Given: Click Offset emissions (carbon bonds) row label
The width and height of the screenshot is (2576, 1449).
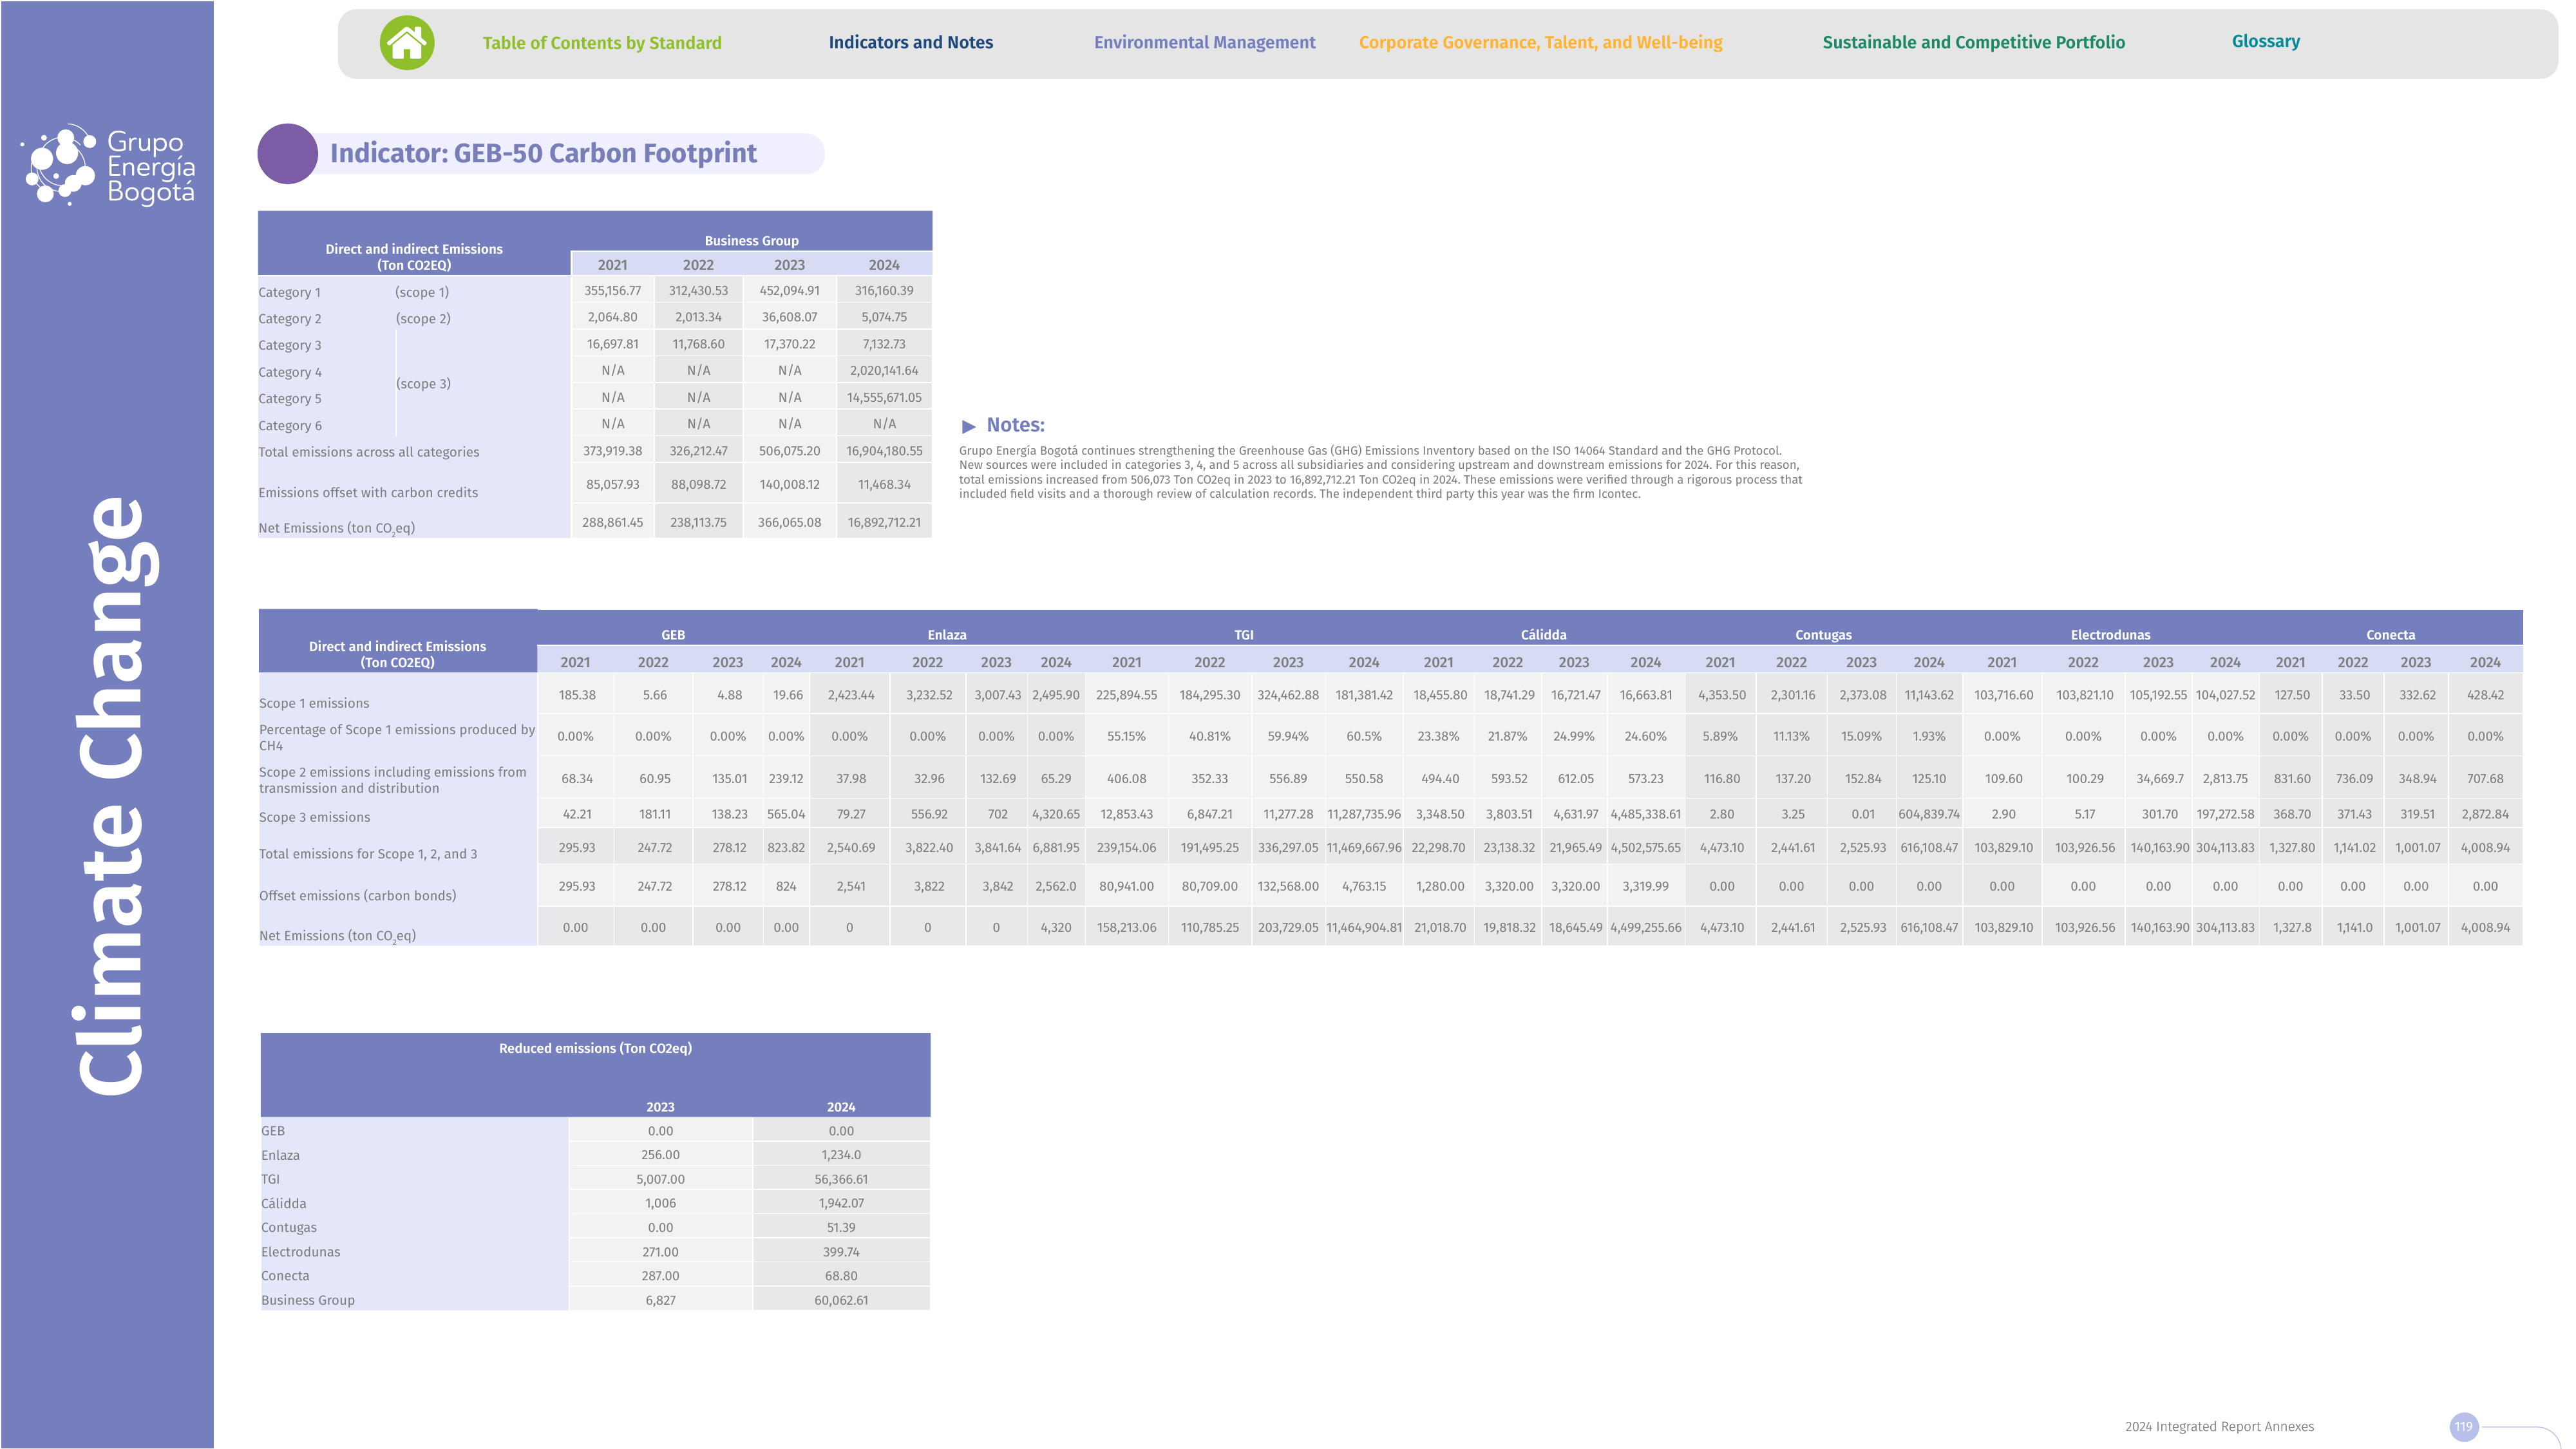Looking at the screenshot, I should (357, 895).
